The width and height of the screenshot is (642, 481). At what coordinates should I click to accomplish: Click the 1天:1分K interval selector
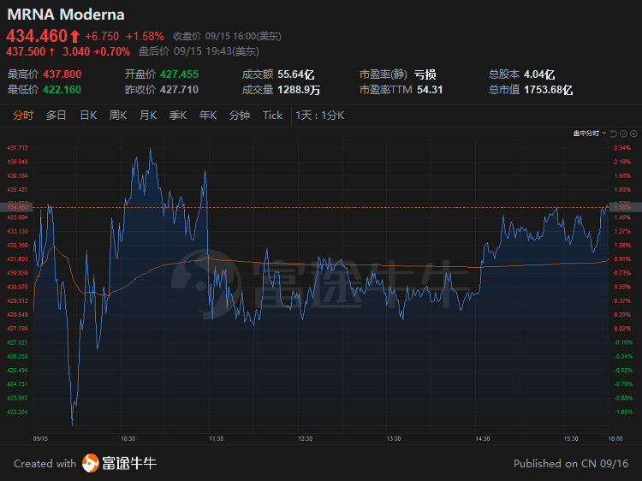320,116
